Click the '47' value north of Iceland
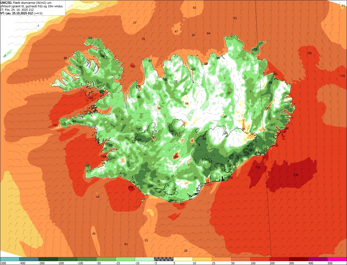Image resolution: width=347 pixels, height=265 pixels. coord(176,31)
